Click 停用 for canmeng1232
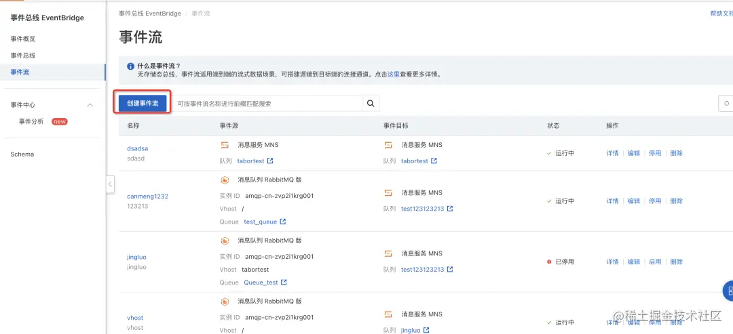The height and width of the screenshot is (334, 733). (x=655, y=201)
